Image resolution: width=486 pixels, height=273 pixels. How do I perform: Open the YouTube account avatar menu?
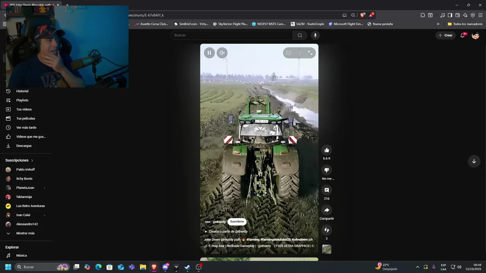tap(475, 35)
